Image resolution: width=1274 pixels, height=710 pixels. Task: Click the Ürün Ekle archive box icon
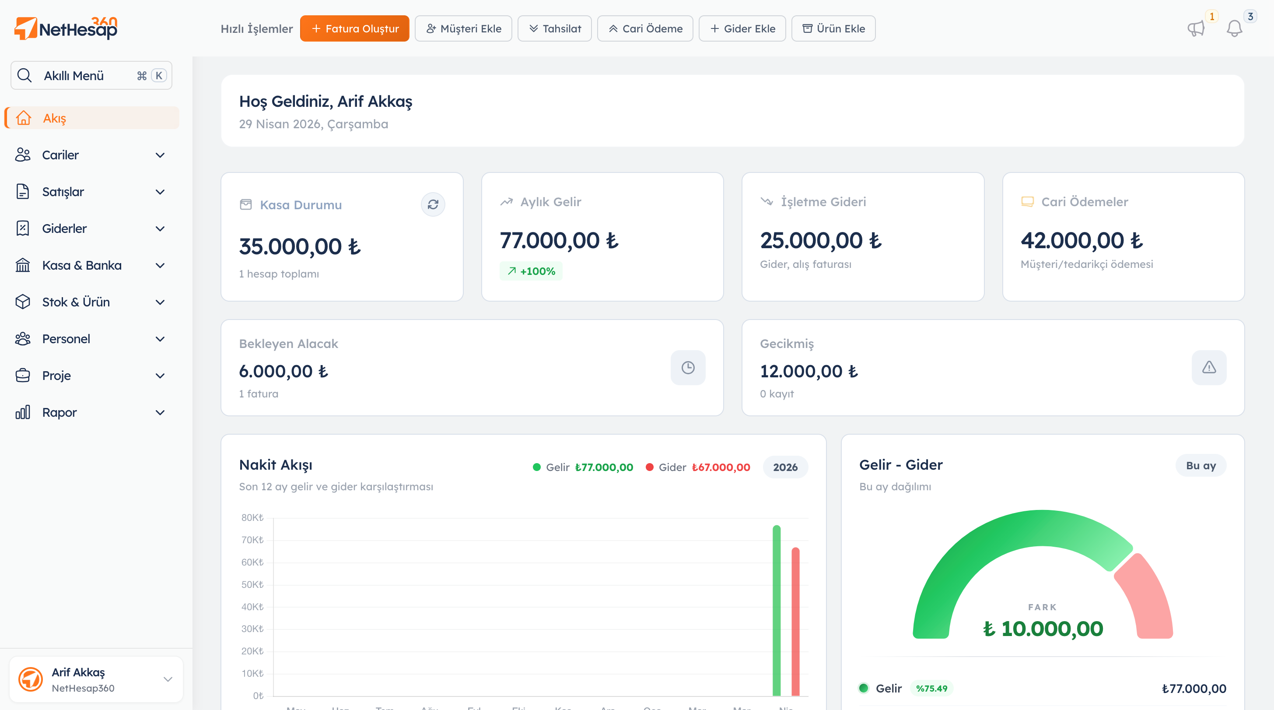click(x=807, y=29)
